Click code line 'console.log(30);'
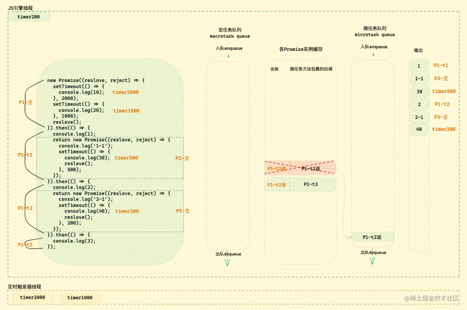 (x=87, y=158)
